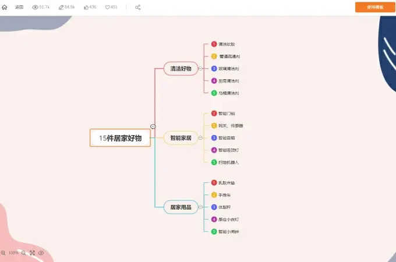The image size is (396, 262).
Task: Click the magnifier icon following the 100% value
Action: [23, 253]
